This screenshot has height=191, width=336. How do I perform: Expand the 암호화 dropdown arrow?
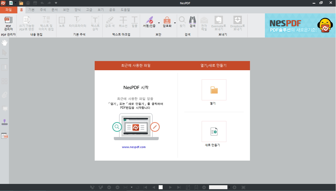pyautogui.click(x=175, y=23)
